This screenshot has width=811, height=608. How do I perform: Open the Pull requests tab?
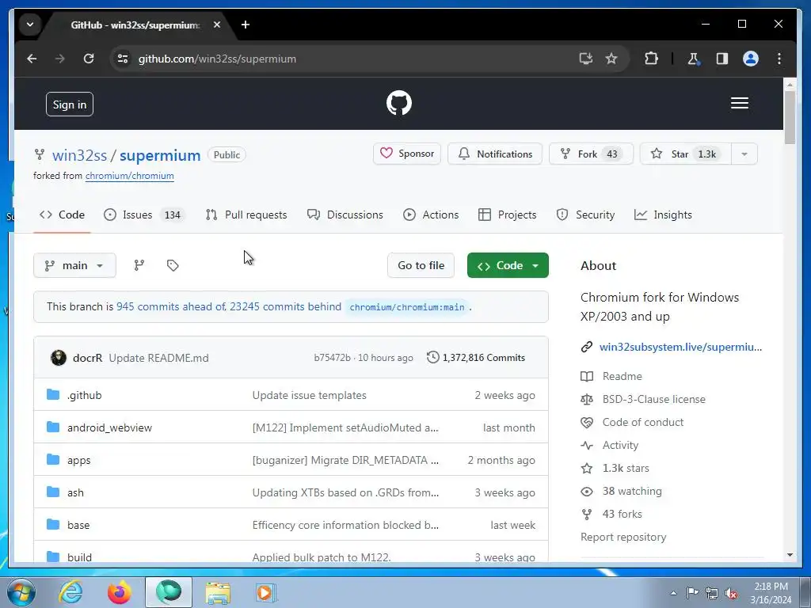click(x=246, y=215)
